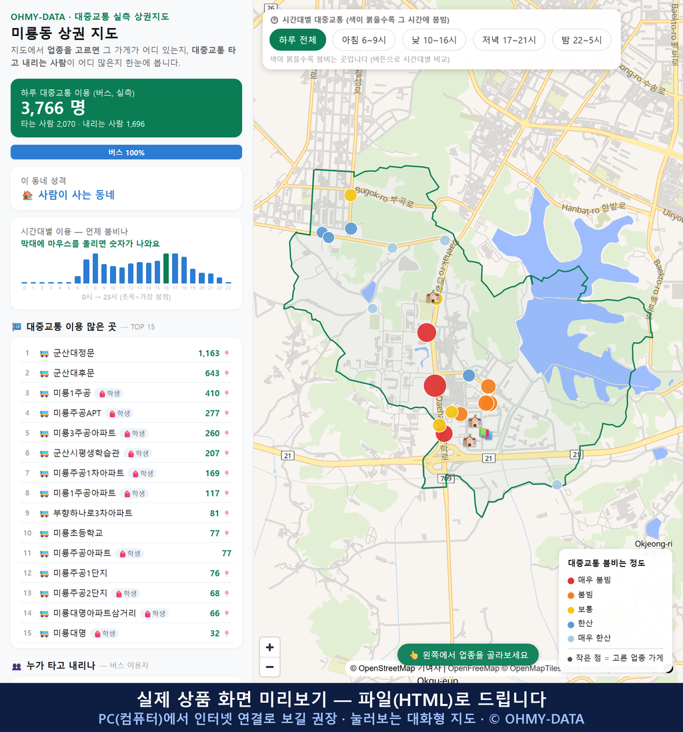The width and height of the screenshot is (683, 732).
Task: Click the pin icon in 미룡초등학교 row
Action: click(227, 533)
